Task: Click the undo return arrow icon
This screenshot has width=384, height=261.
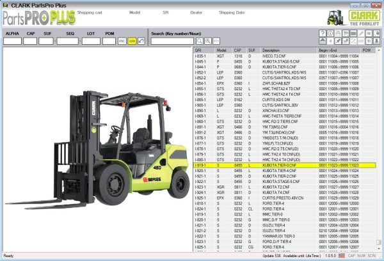Action: 141,41
